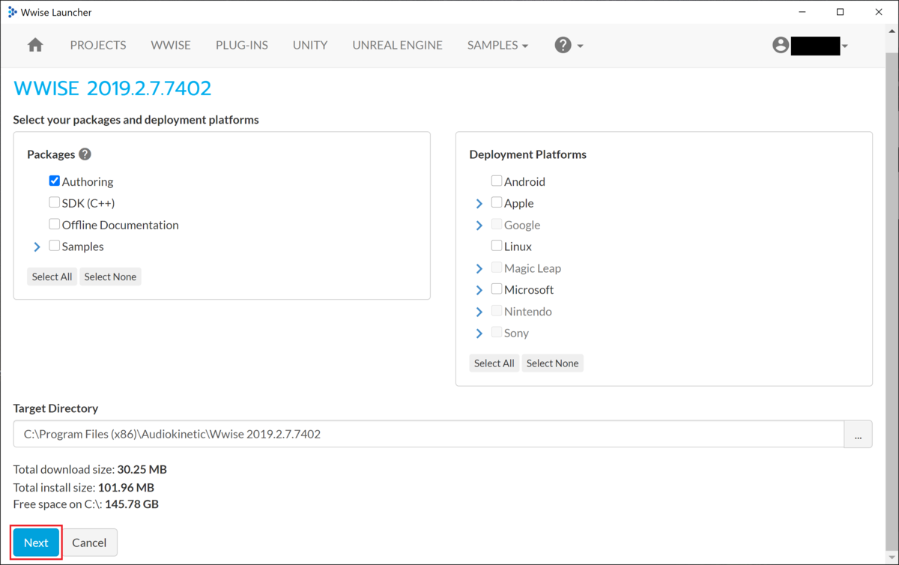Check the SDK (C++) package

pyautogui.click(x=54, y=202)
